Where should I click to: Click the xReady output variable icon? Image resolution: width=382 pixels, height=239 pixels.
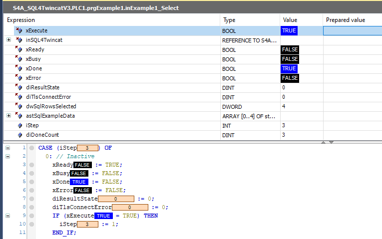(x=19, y=49)
